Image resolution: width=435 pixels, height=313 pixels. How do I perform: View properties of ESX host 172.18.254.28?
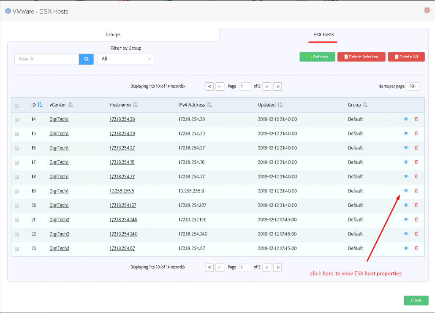[406, 119]
